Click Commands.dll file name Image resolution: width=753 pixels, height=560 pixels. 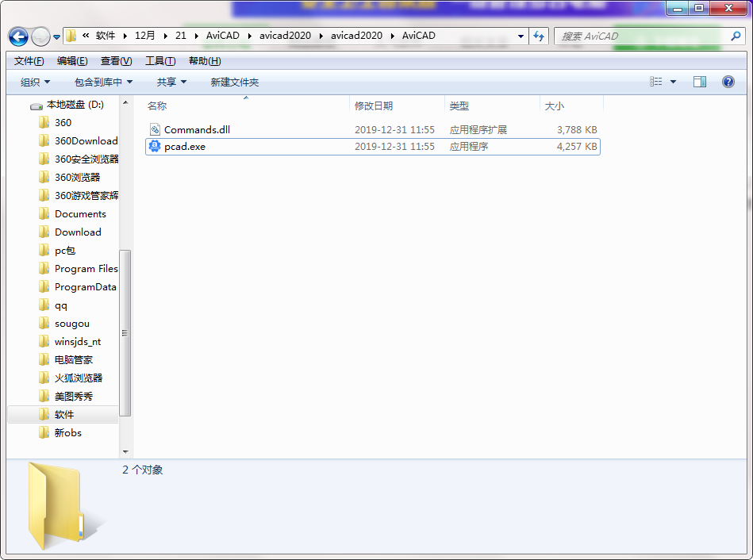pos(197,129)
